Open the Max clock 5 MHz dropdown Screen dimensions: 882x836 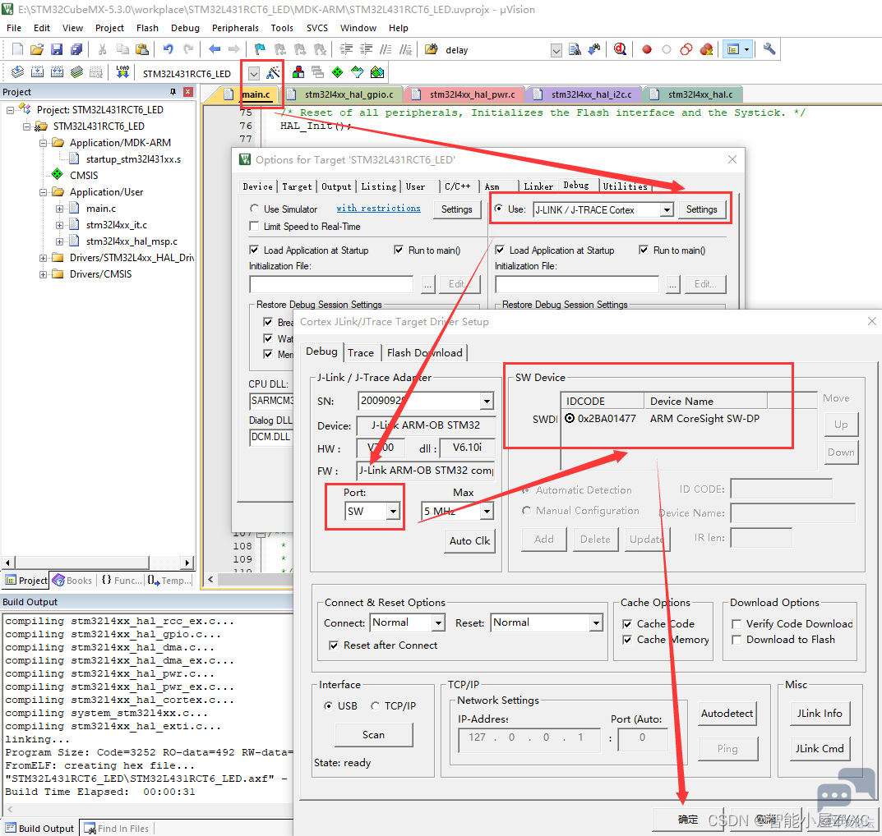487,512
